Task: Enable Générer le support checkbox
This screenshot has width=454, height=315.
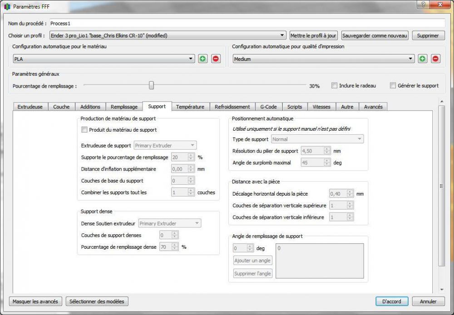Action: point(393,86)
